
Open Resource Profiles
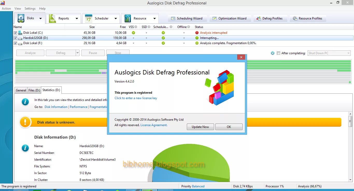coord(308,18)
